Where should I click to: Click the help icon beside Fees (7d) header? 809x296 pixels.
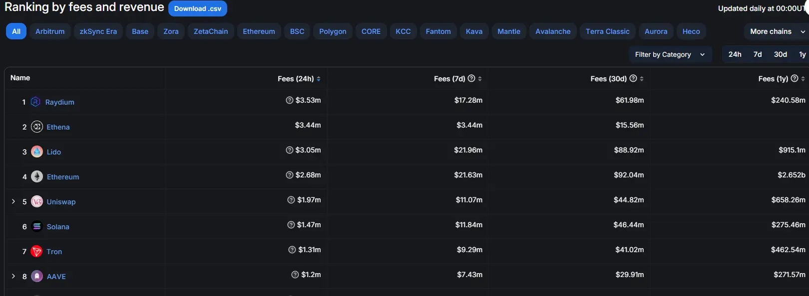pos(471,78)
